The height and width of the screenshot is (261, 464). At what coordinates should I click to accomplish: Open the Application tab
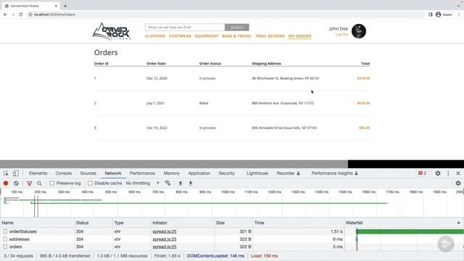(199, 173)
